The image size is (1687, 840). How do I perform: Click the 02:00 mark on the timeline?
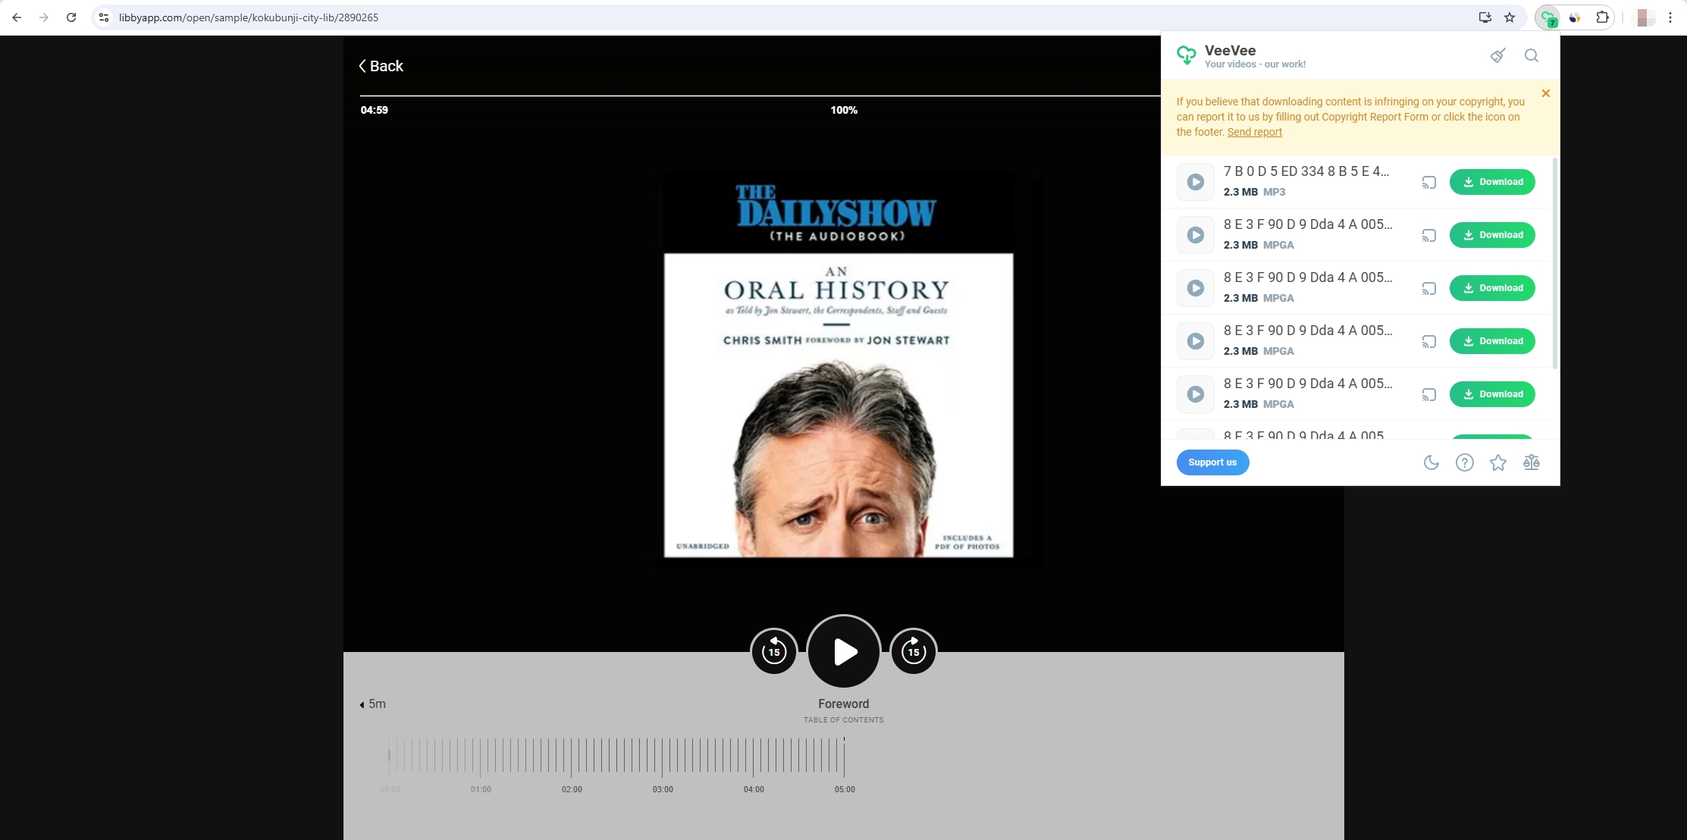[x=572, y=789]
